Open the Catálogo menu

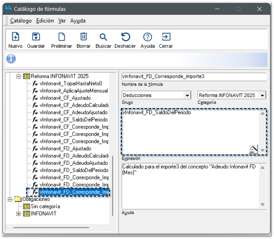point(21,21)
